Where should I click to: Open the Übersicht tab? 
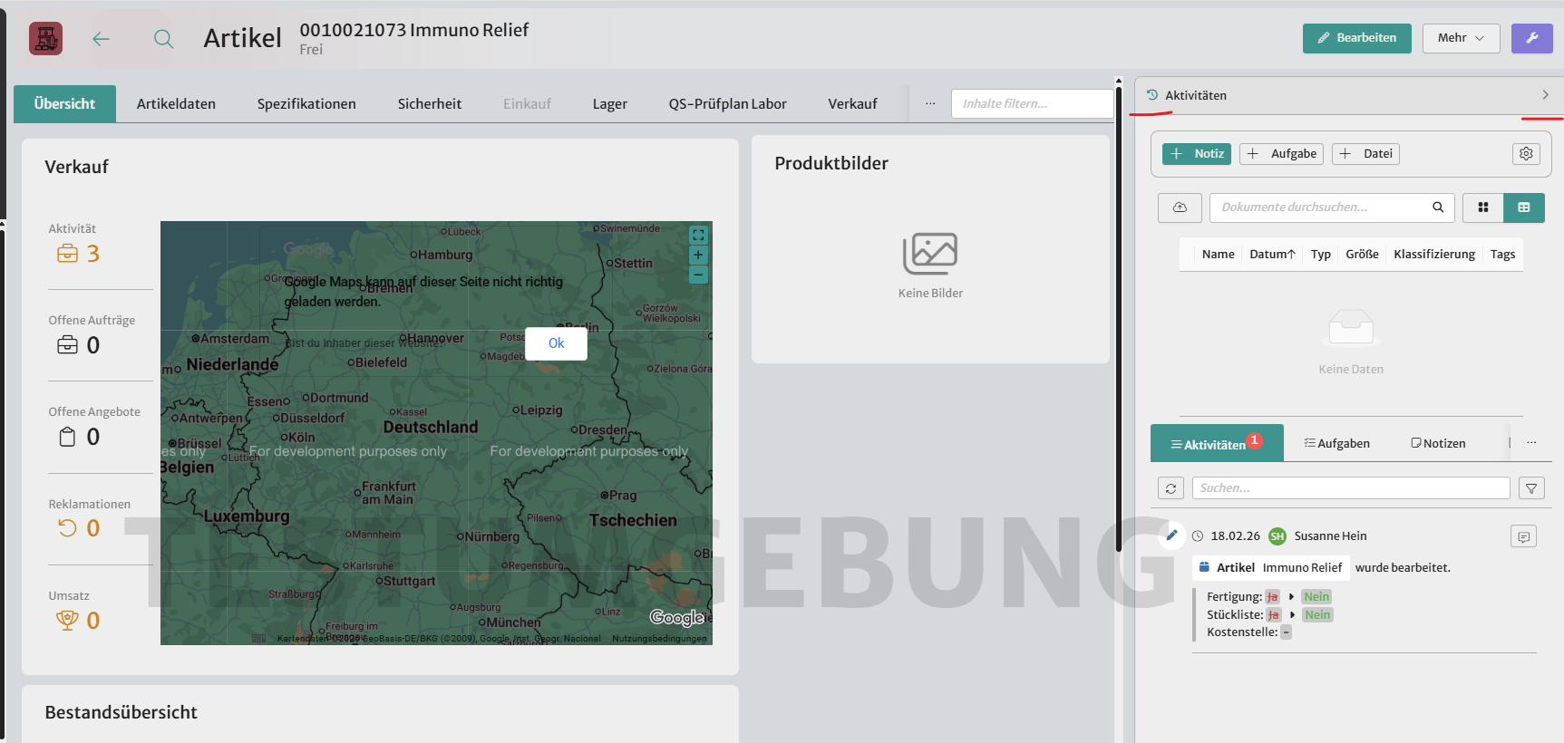point(64,104)
